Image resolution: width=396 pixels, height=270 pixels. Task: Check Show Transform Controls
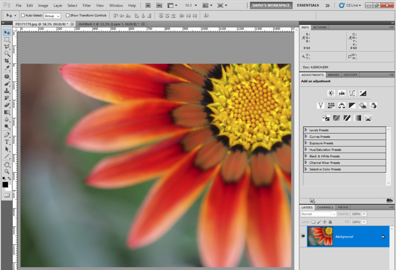click(68, 15)
